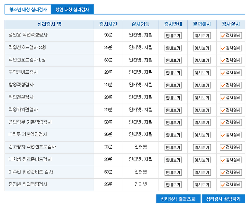View 예시보기 for 준고령자 직업선호도검사
This screenshot has height=205, width=246.
tap(202, 147)
